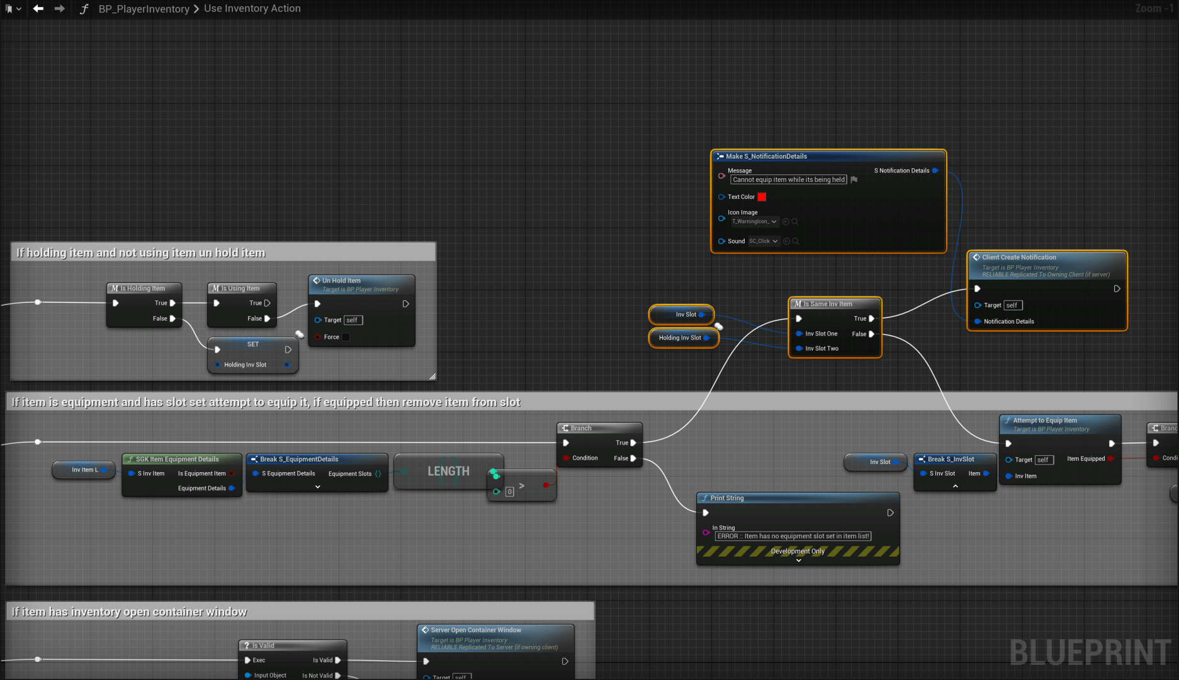Click the forward navigation arrow

click(x=59, y=9)
